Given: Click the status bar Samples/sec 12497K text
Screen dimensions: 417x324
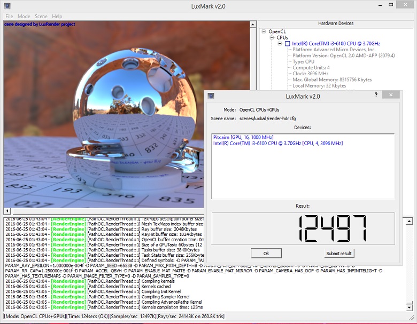Looking at the screenshot, I should pyautogui.click(x=133, y=317).
